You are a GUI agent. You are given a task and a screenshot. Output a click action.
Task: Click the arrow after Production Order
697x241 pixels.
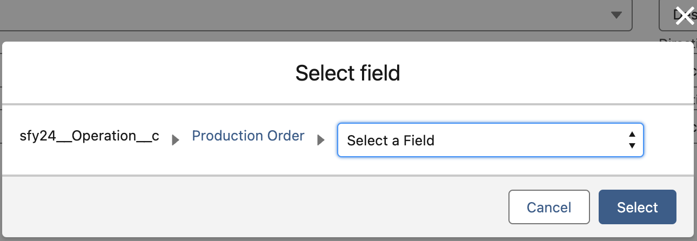point(321,141)
